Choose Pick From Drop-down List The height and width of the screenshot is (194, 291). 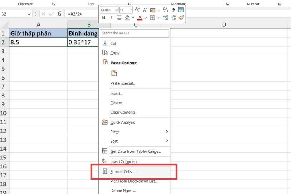tap(134, 181)
